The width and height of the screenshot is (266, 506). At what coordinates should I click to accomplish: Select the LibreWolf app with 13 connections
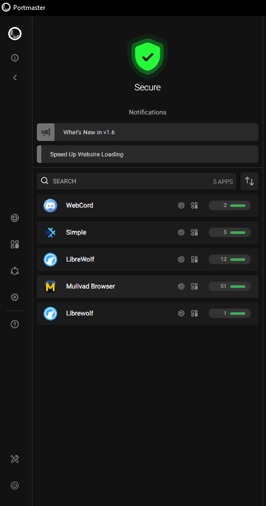[148, 259]
